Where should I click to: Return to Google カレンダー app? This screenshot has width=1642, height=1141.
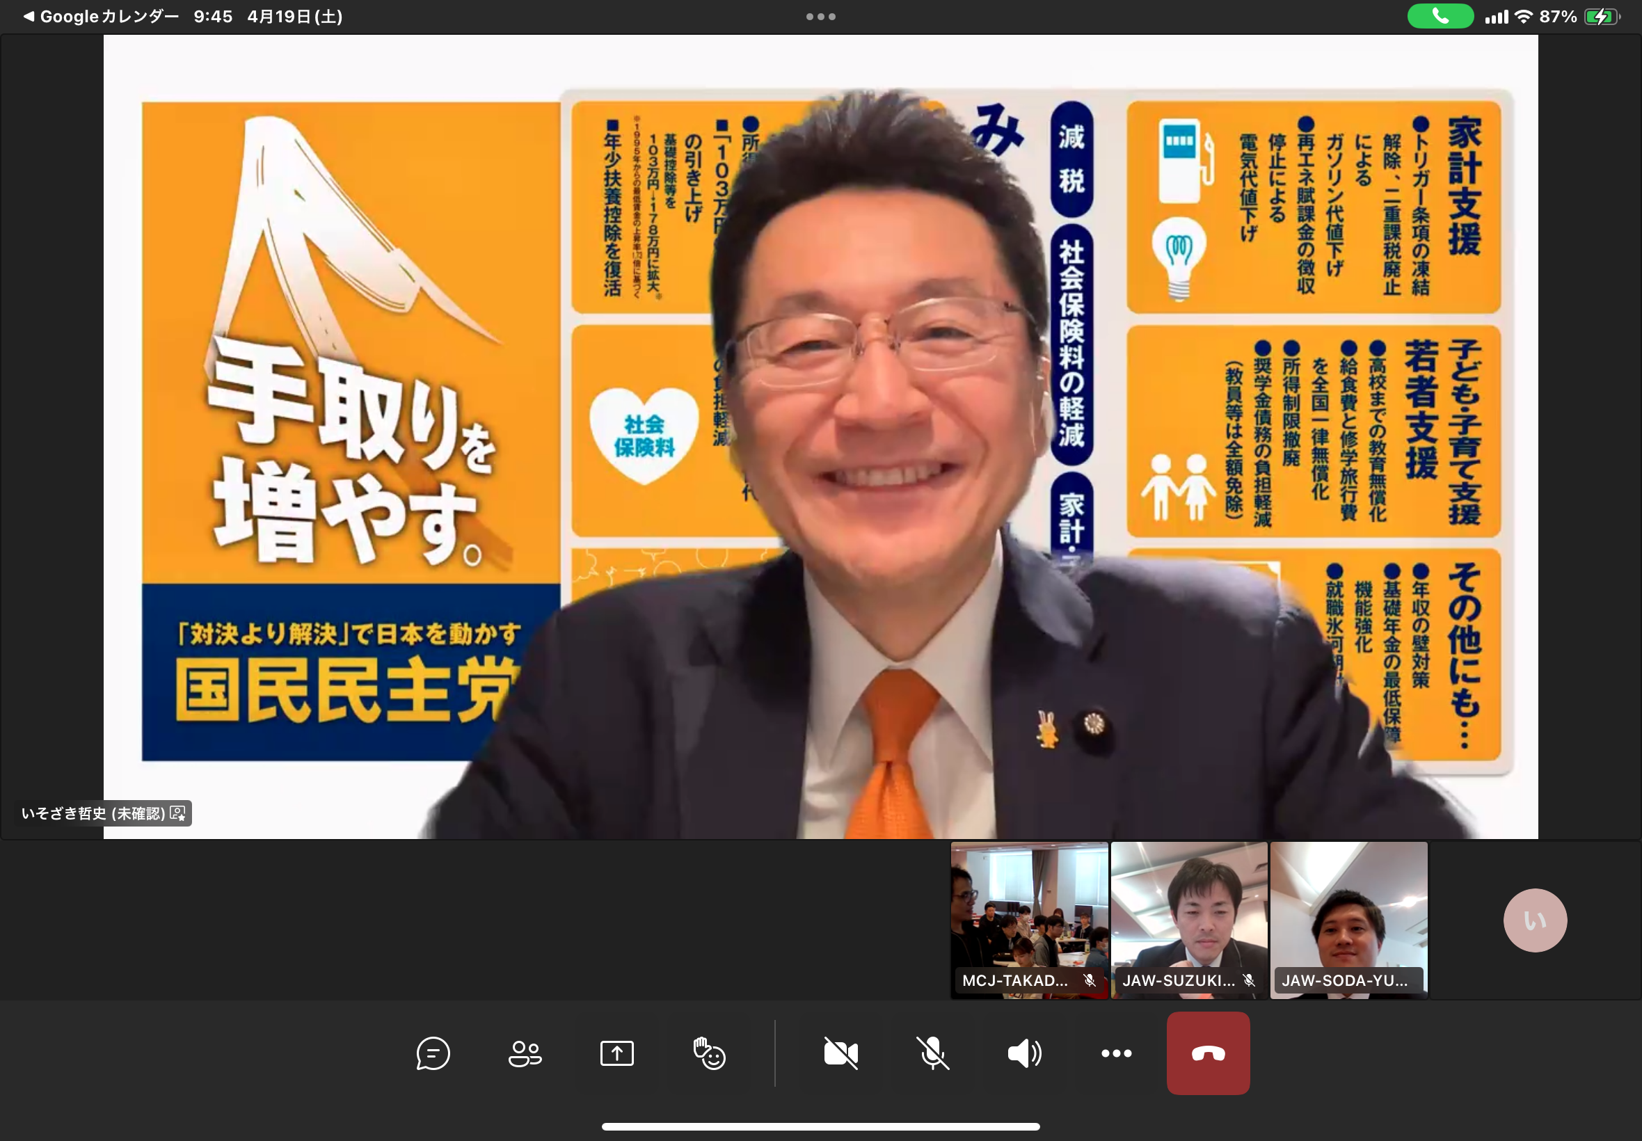[100, 17]
